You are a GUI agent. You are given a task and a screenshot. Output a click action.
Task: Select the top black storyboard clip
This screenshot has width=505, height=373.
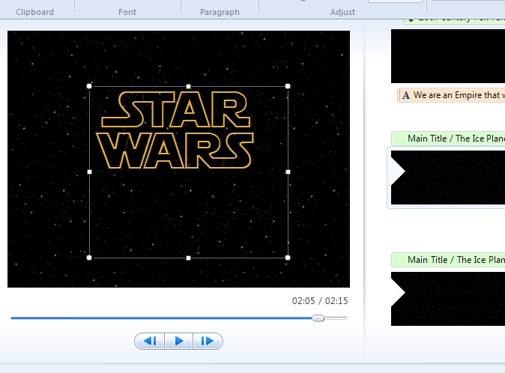(x=448, y=56)
